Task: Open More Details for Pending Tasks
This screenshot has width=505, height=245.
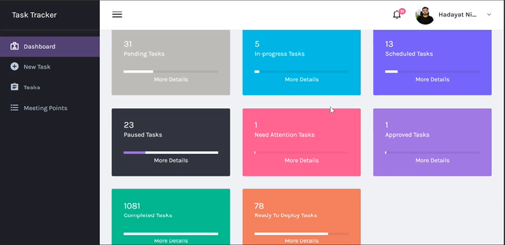Action: (171, 79)
